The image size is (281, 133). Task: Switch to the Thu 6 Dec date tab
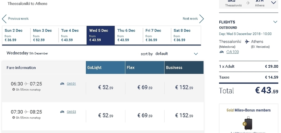pyautogui.click(x=129, y=35)
